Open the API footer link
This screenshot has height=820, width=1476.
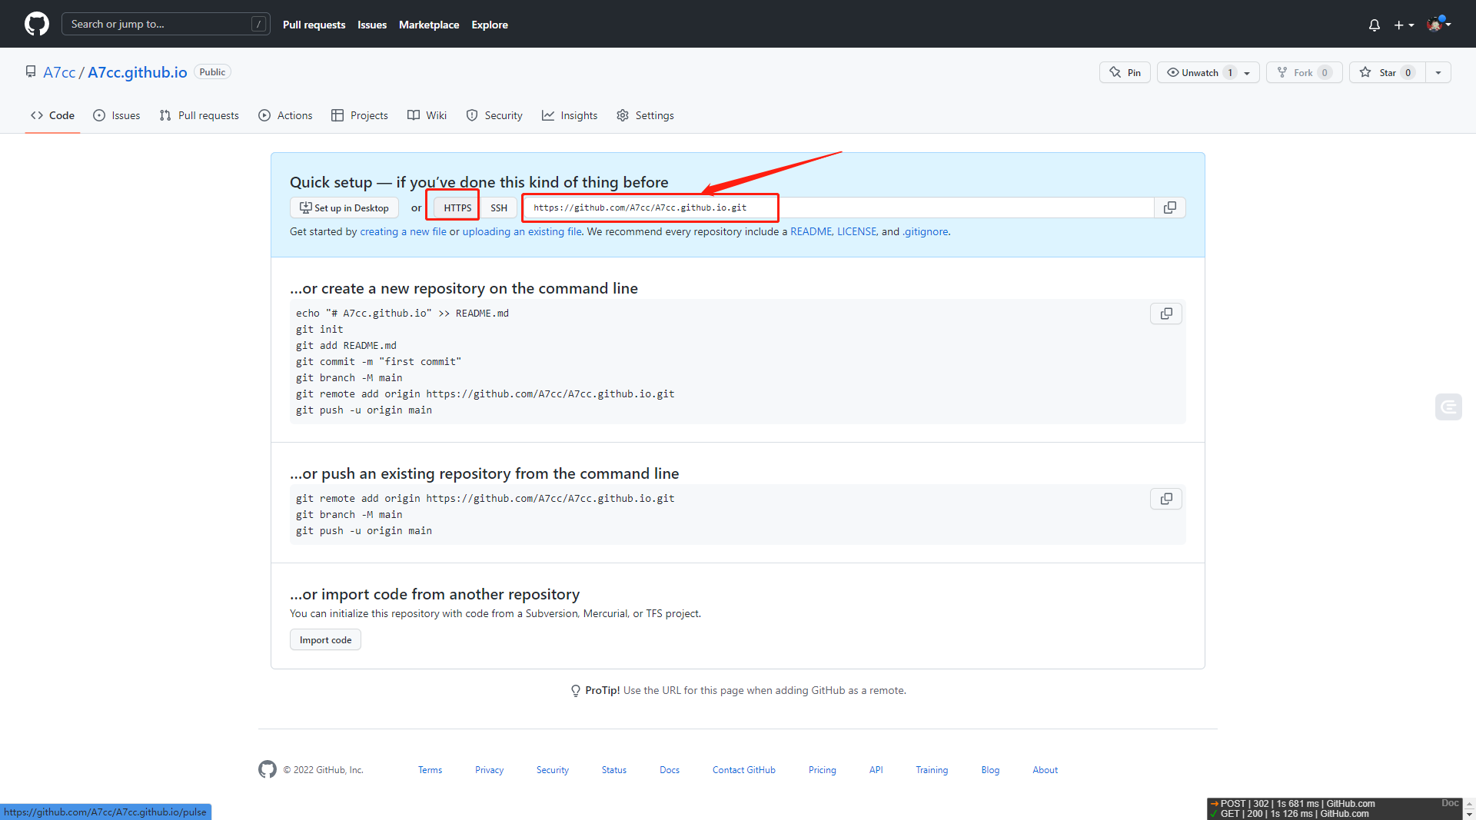pyautogui.click(x=876, y=770)
